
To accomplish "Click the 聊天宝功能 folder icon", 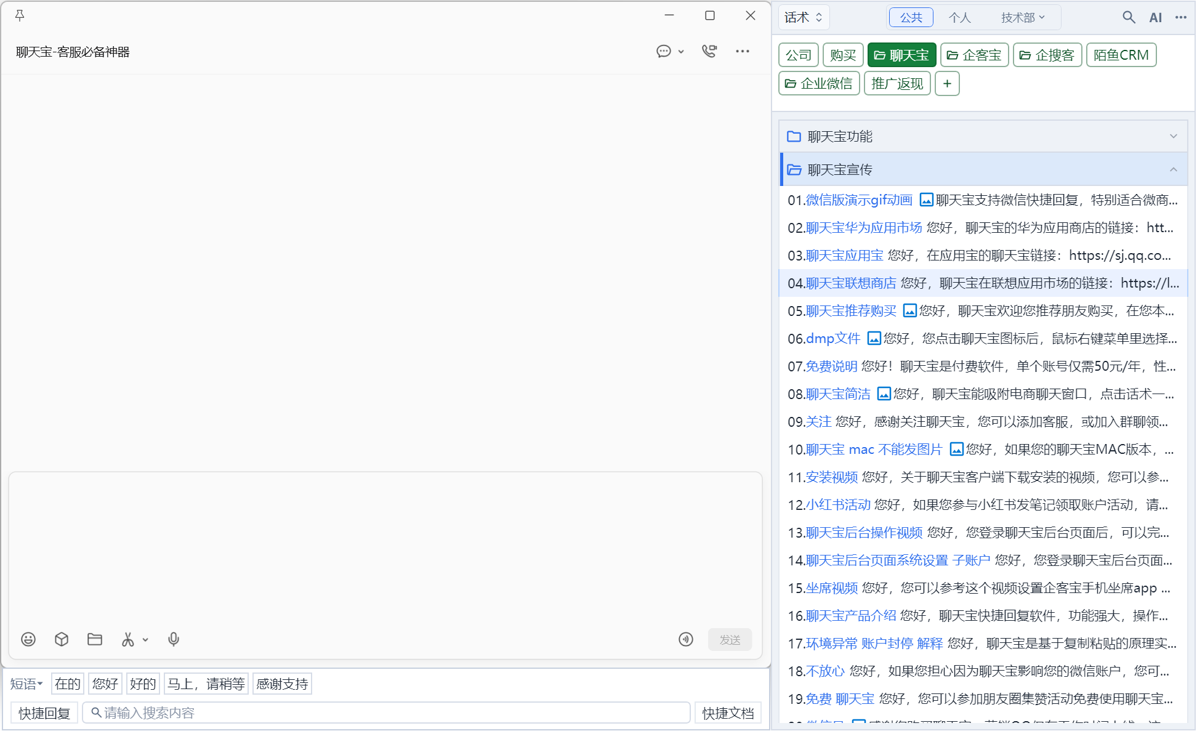I will pyautogui.click(x=794, y=137).
